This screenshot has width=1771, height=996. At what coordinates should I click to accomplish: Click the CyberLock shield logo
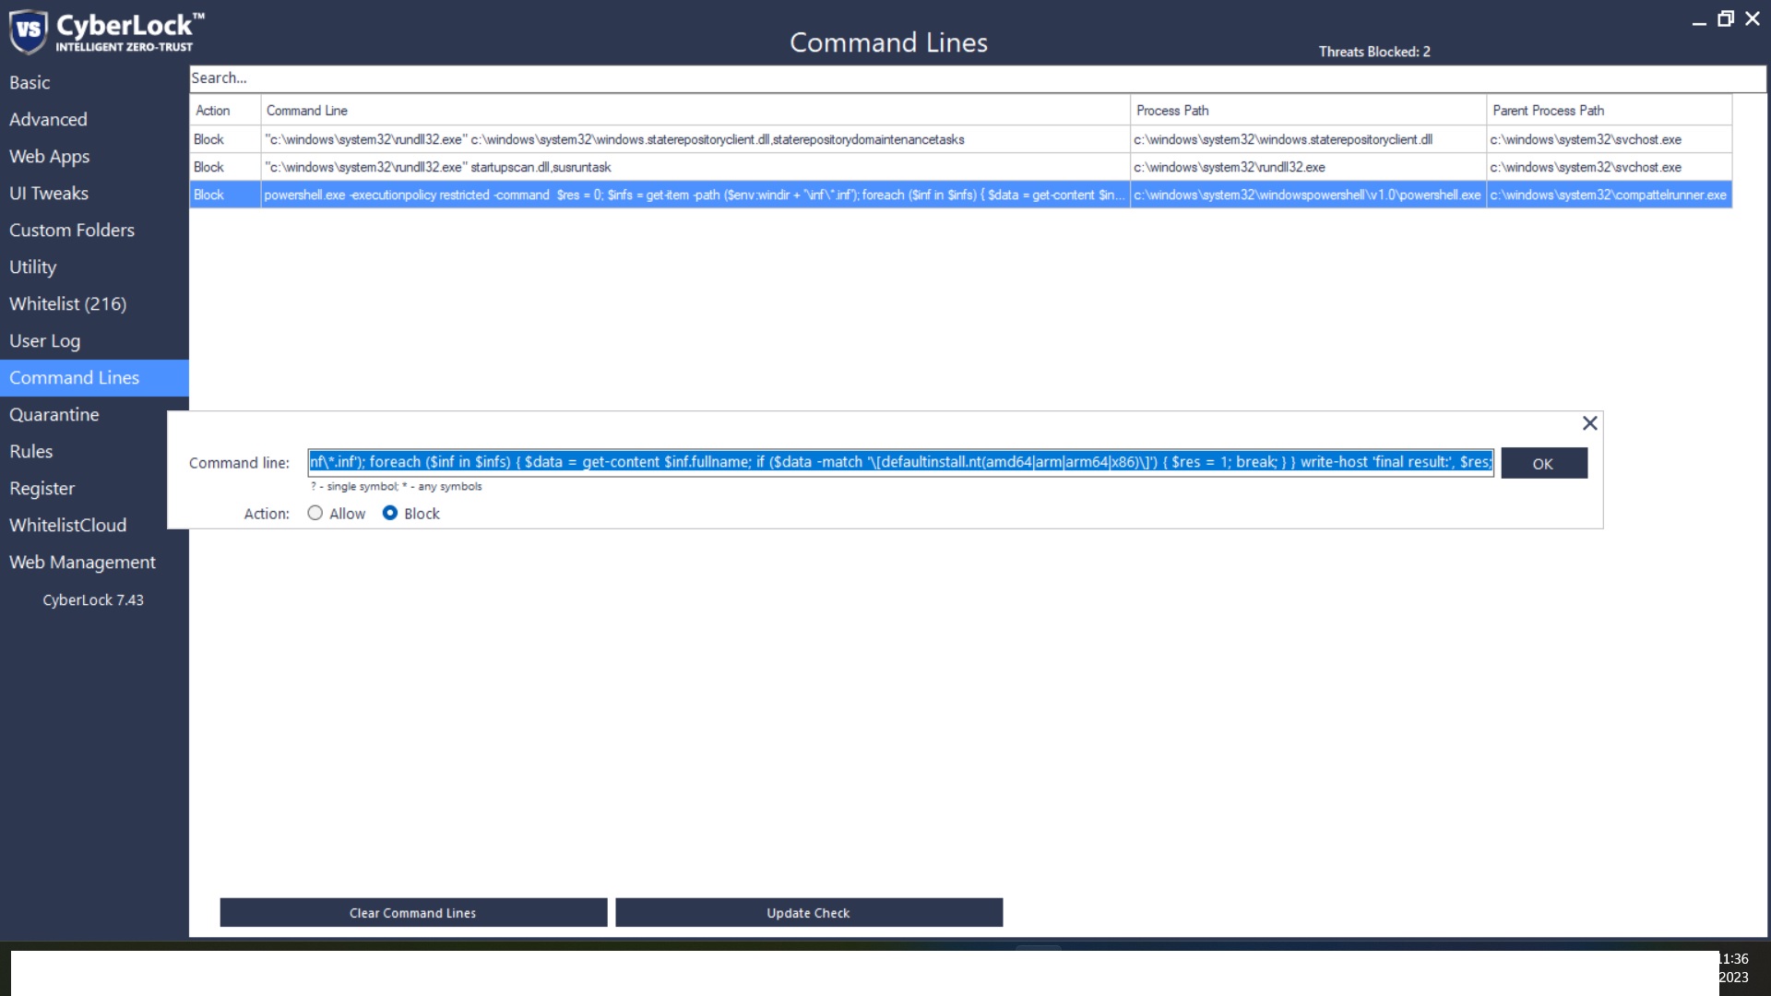pyautogui.click(x=28, y=31)
